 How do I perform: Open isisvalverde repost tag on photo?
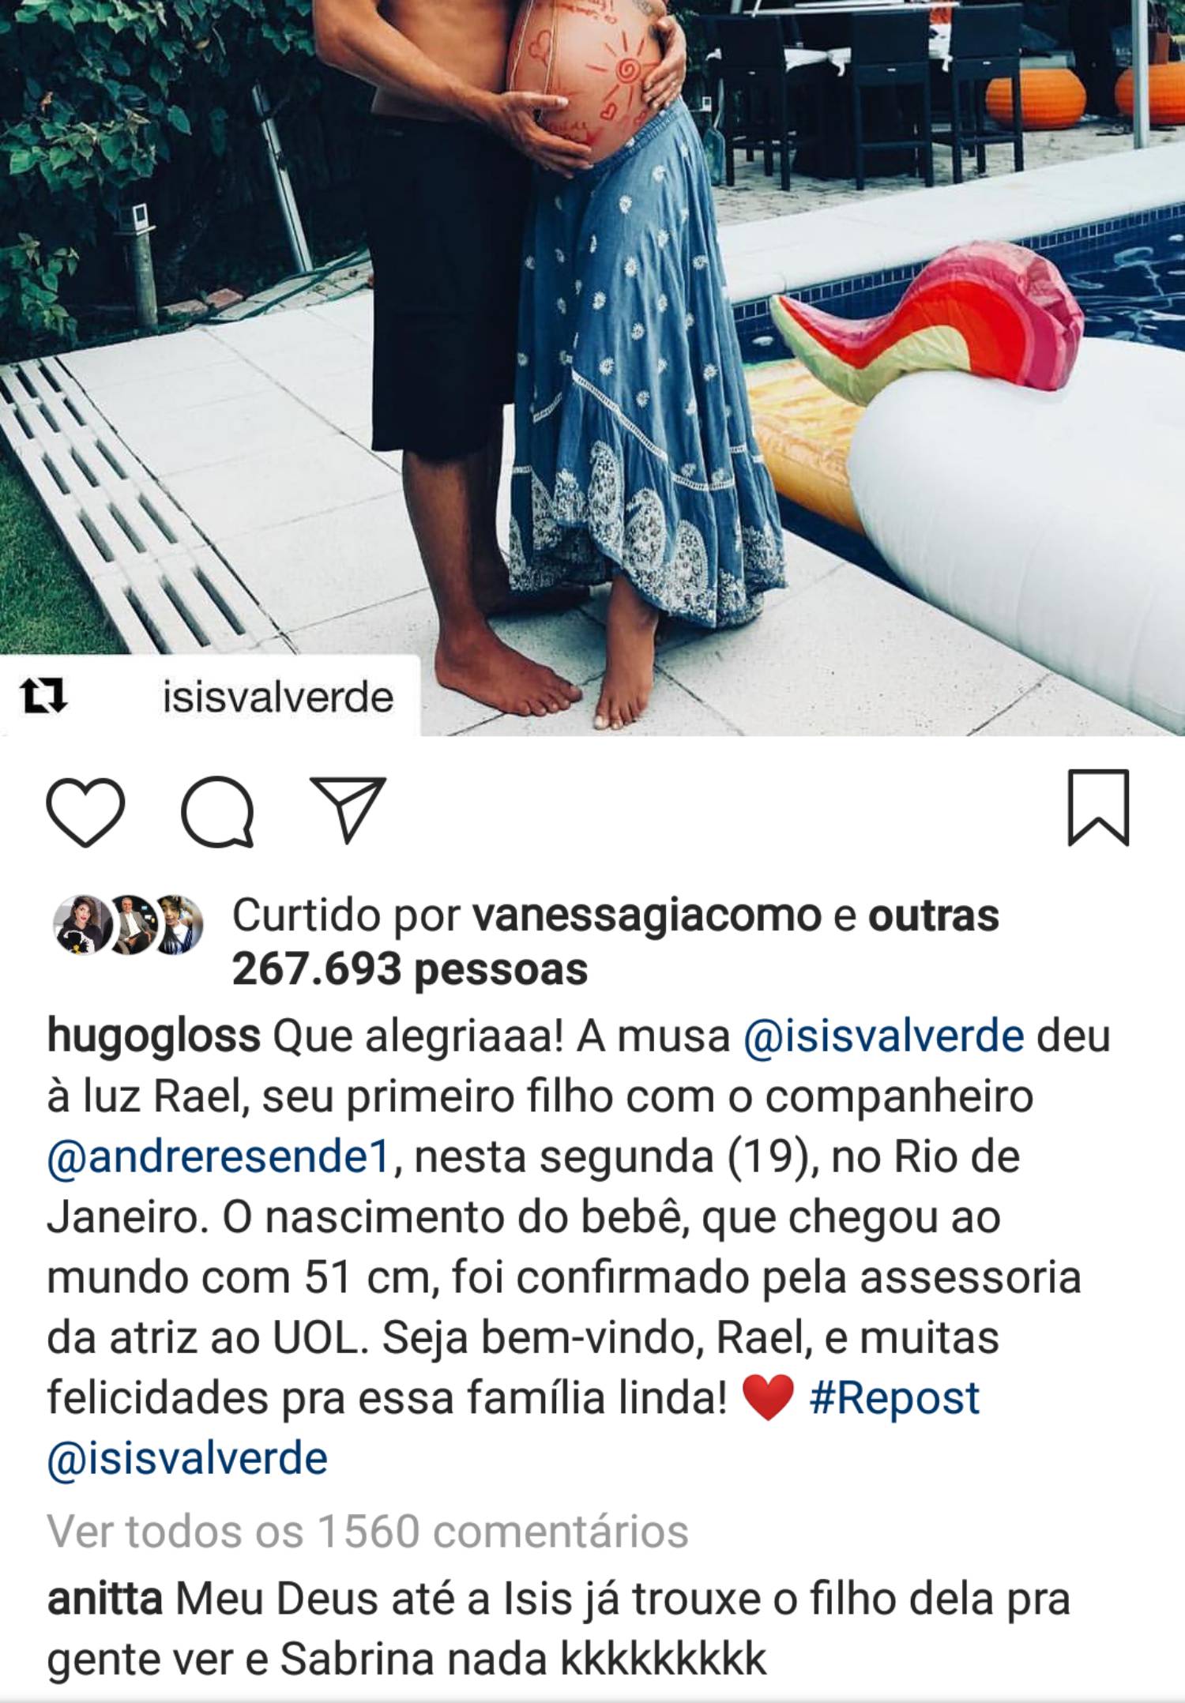tap(278, 697)
